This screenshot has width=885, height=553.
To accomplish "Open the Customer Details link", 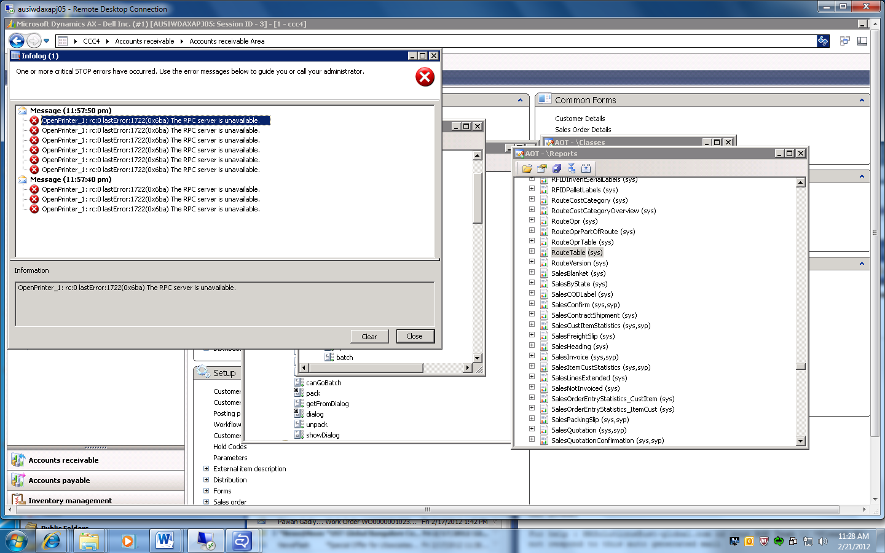I will (x=580, y=119).
